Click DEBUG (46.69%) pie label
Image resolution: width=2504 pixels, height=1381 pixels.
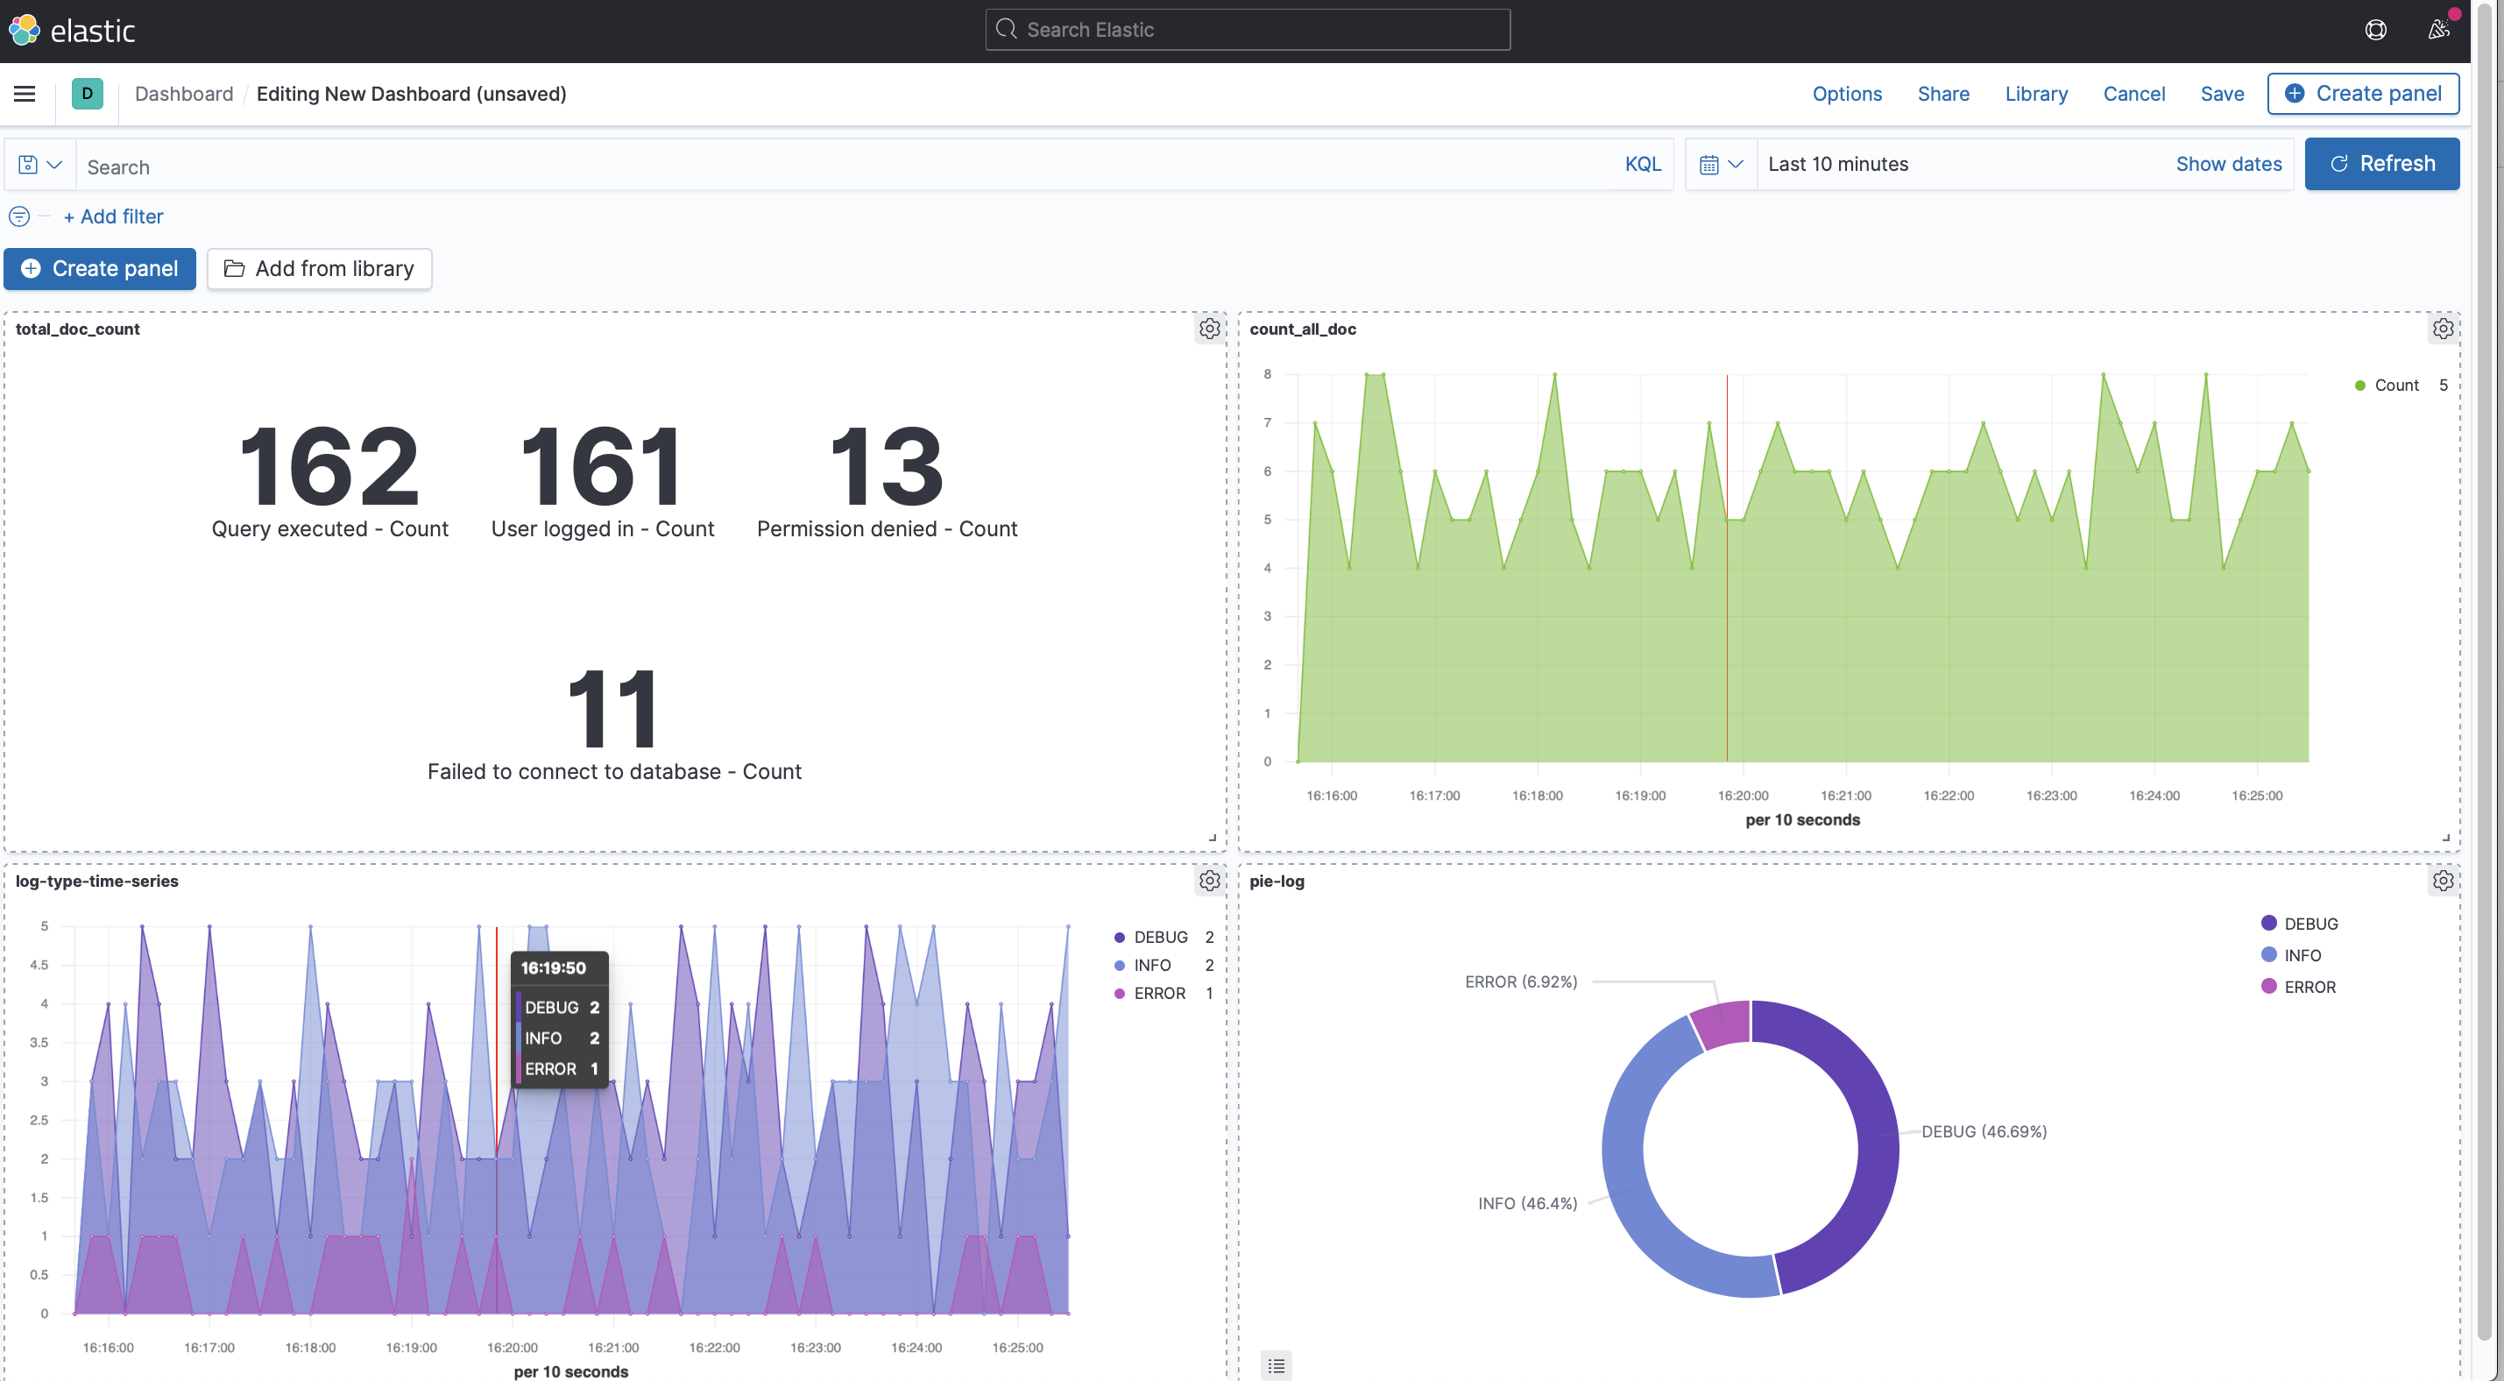[x=1983, y=1132]
